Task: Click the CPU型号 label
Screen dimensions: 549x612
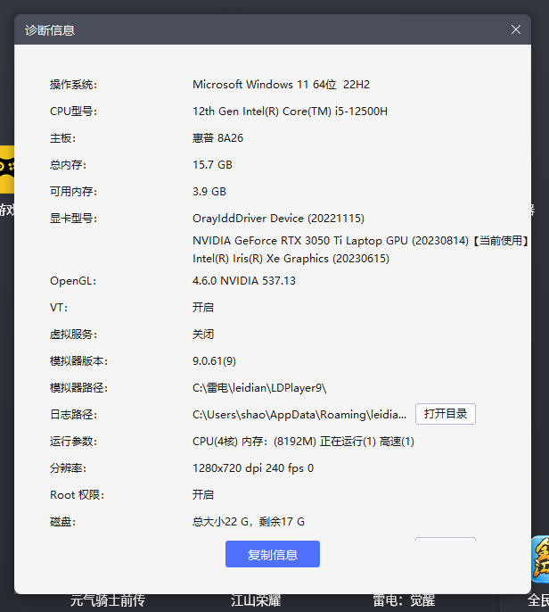Action: pos(73,112)
